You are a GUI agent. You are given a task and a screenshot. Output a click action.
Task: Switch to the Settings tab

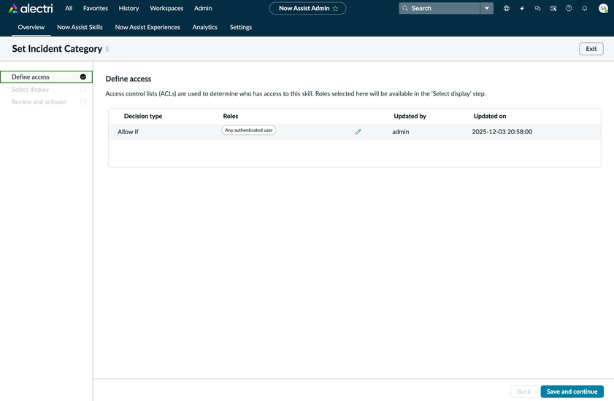pyautogui.click(x=241, y=27)
